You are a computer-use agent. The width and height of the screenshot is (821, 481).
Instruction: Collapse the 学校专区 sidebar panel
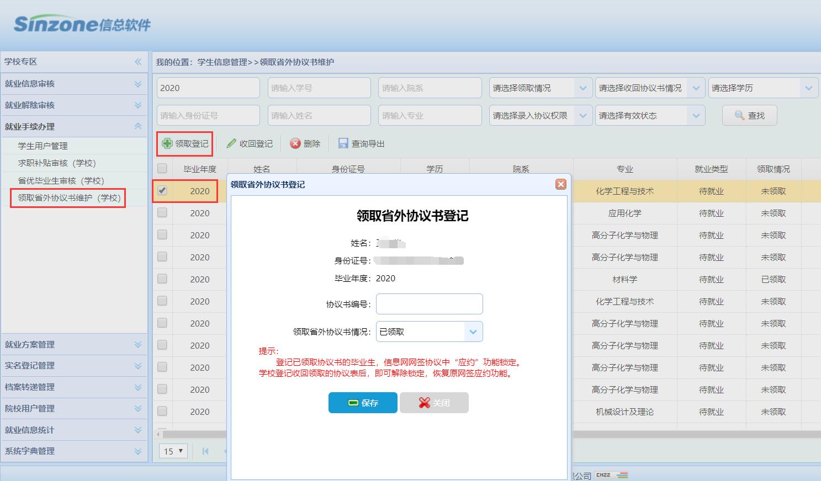138,62
